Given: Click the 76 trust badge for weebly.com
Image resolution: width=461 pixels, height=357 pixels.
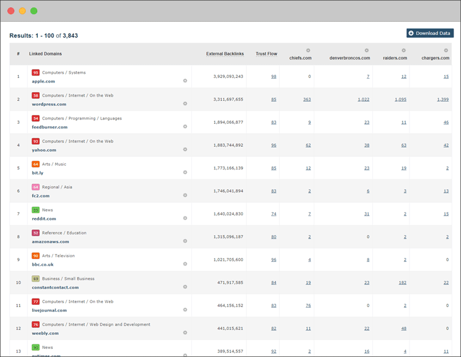Looking at the screenshot, I should (x=36, y=325).
